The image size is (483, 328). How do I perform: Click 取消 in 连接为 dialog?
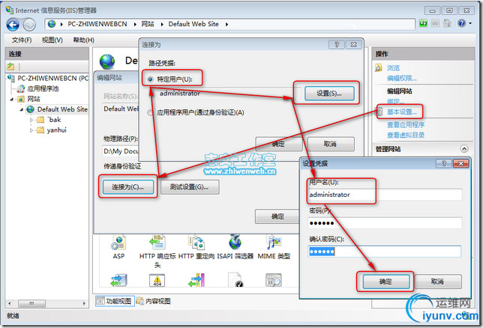point(331,144)
